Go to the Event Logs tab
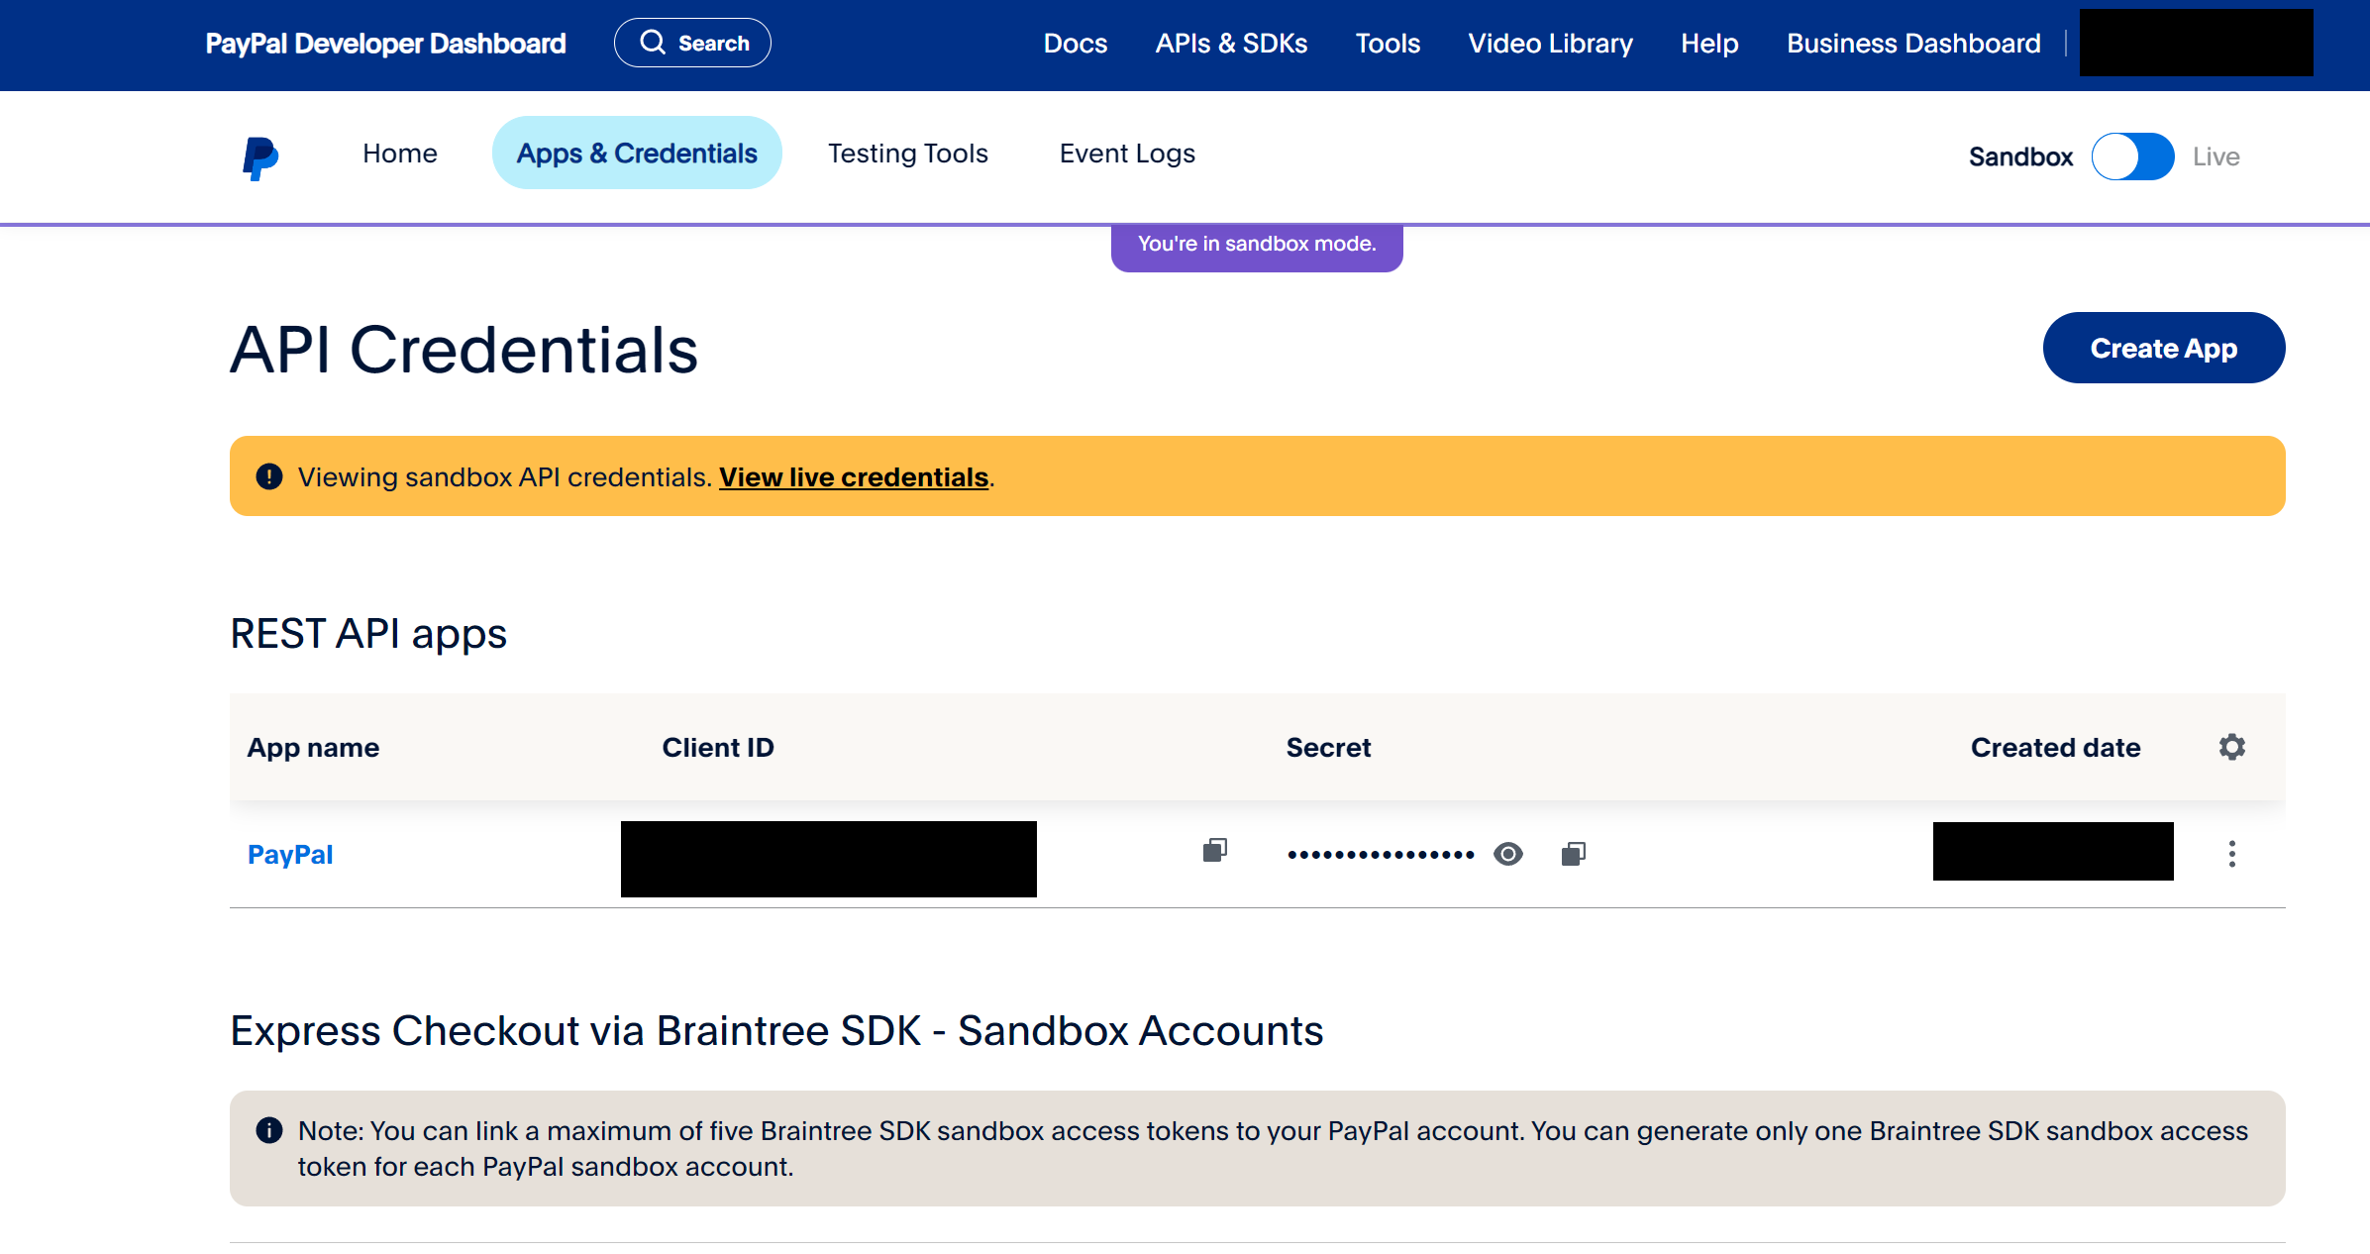The width and height of the screenshot is (2370, 1254). [1127, 154]
